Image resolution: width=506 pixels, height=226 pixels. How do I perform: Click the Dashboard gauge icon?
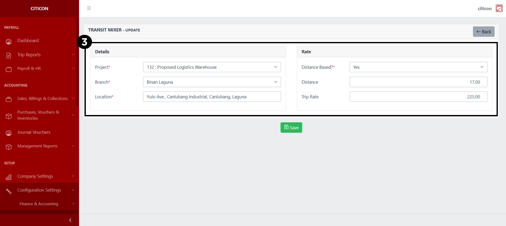(9, 41)
